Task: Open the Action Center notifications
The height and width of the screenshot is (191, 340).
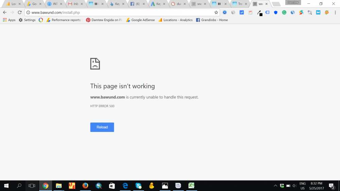Action: (331, 186)
